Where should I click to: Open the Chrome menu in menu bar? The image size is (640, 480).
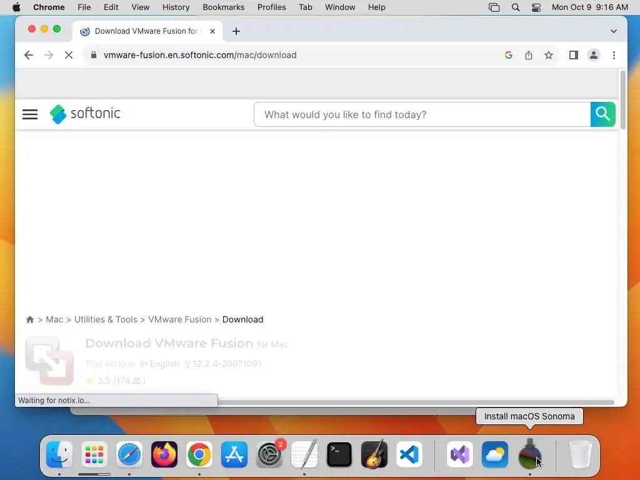[x=49, y=7]
